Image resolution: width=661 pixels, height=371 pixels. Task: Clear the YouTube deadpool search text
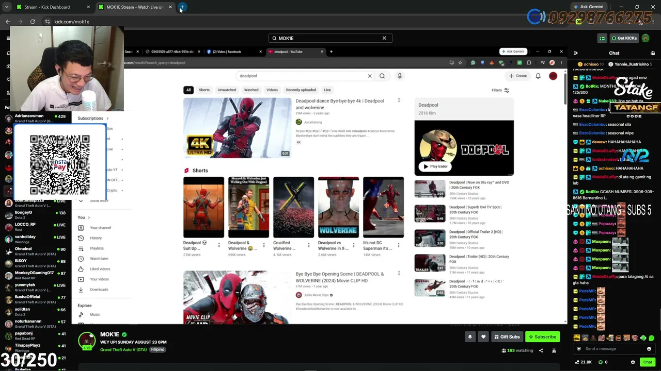(370, 76)
